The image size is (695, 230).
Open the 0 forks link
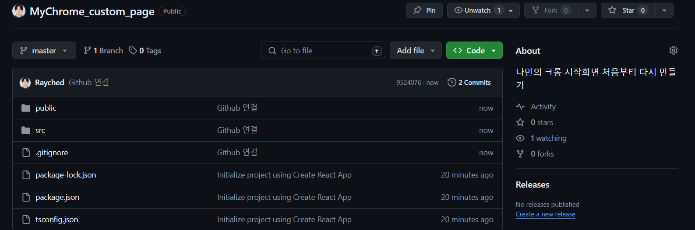coord(542,154)
